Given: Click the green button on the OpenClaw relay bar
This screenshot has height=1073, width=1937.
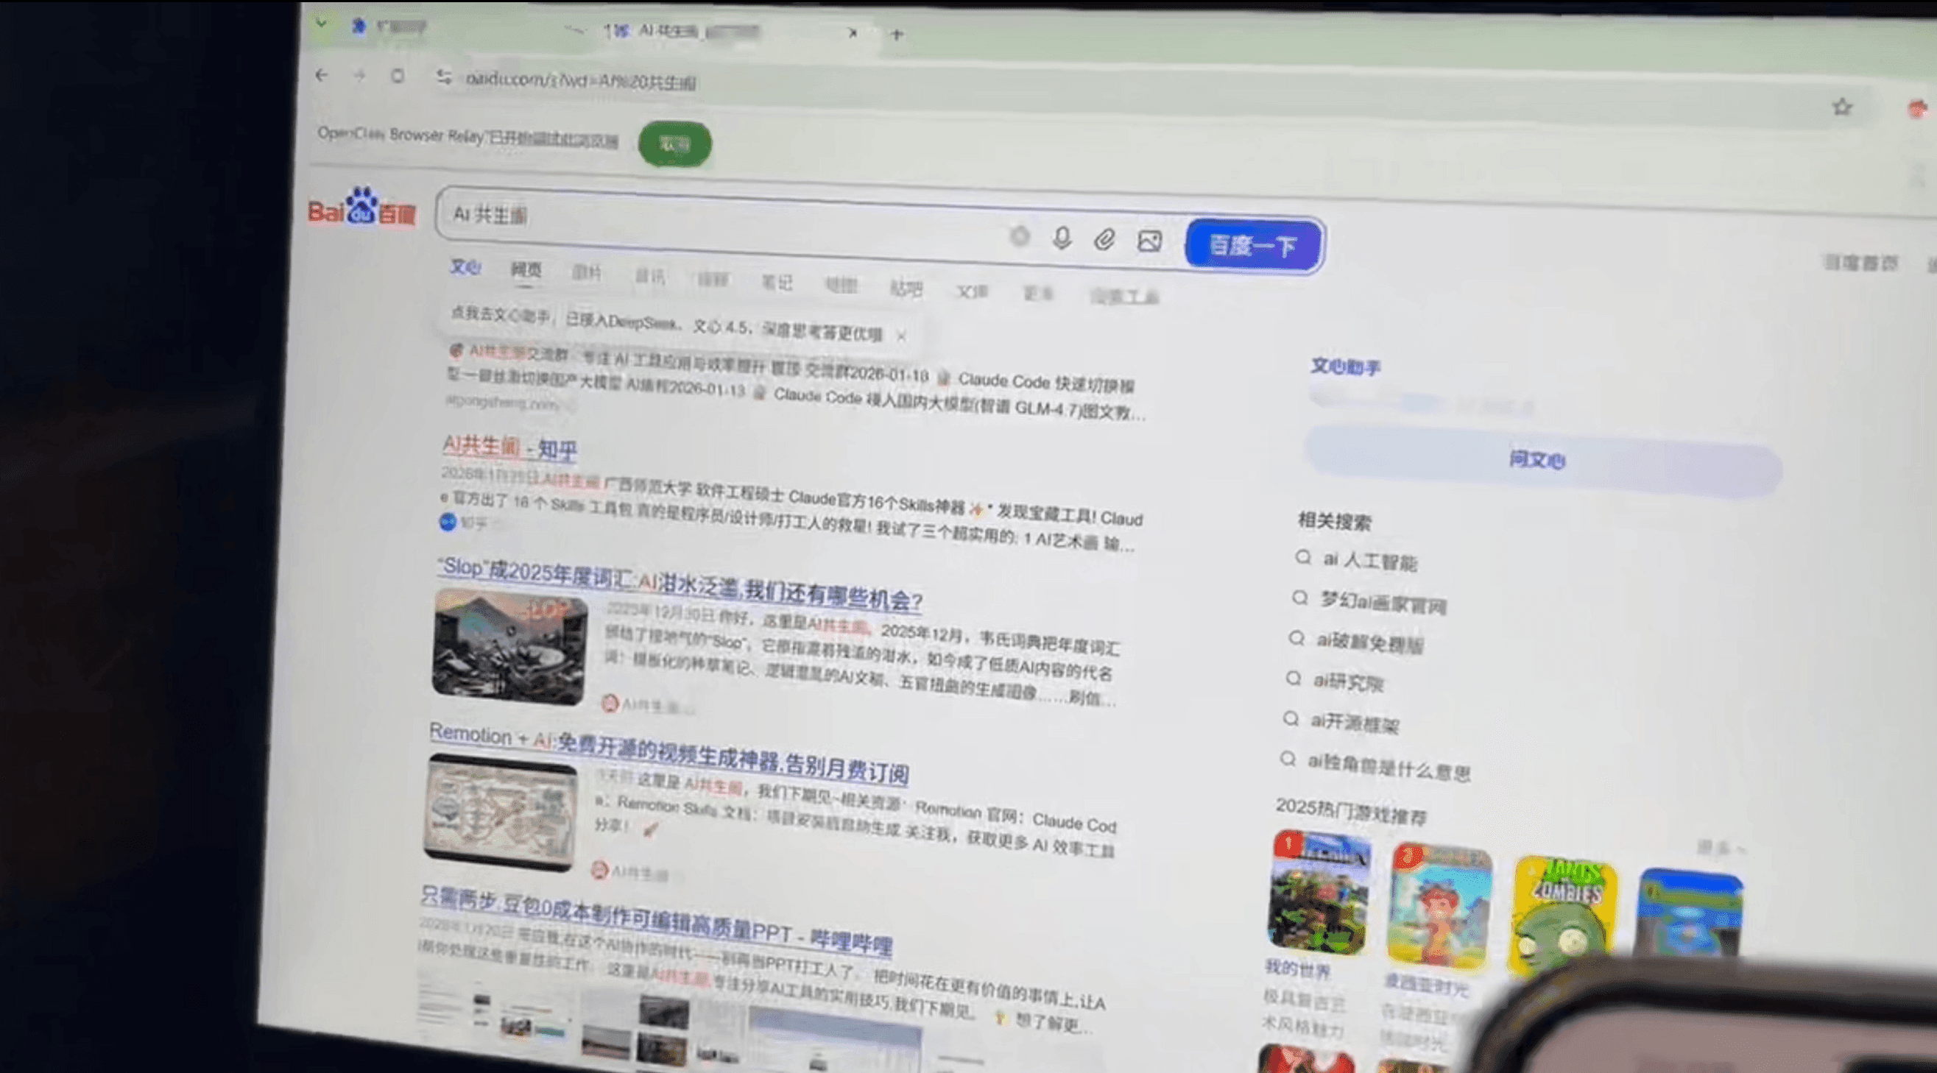Looking at the screenshot, I should pyautogui.click(x=674, y=144).
